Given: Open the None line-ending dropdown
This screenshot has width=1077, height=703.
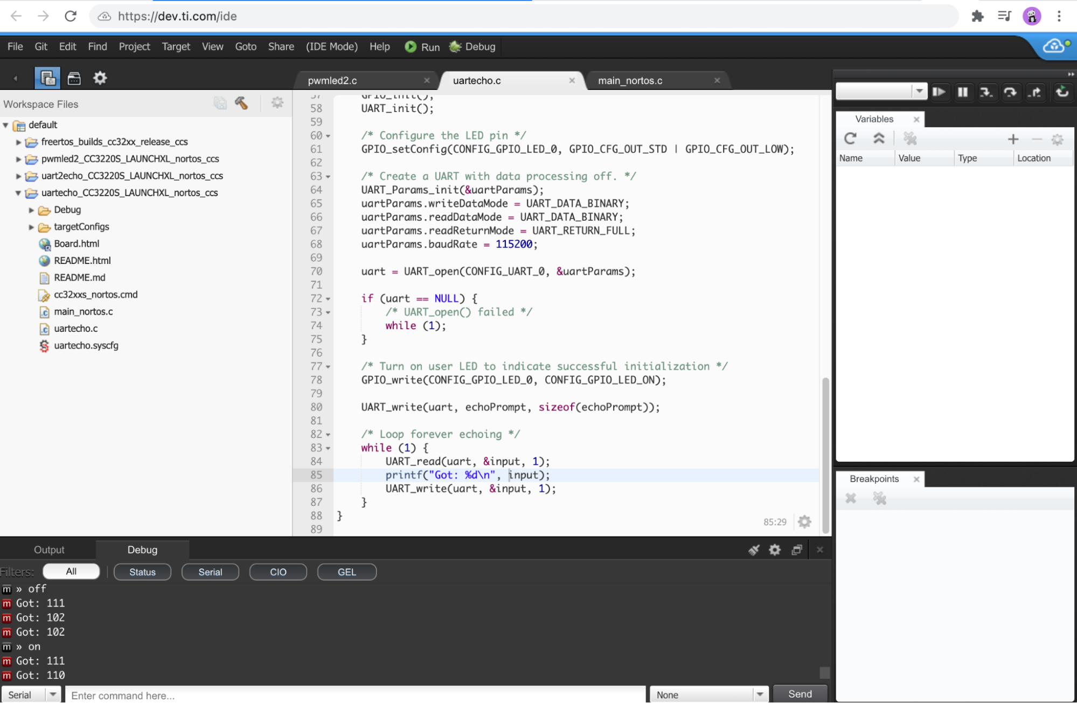Looking at the screenshot, I should [760, 694].
